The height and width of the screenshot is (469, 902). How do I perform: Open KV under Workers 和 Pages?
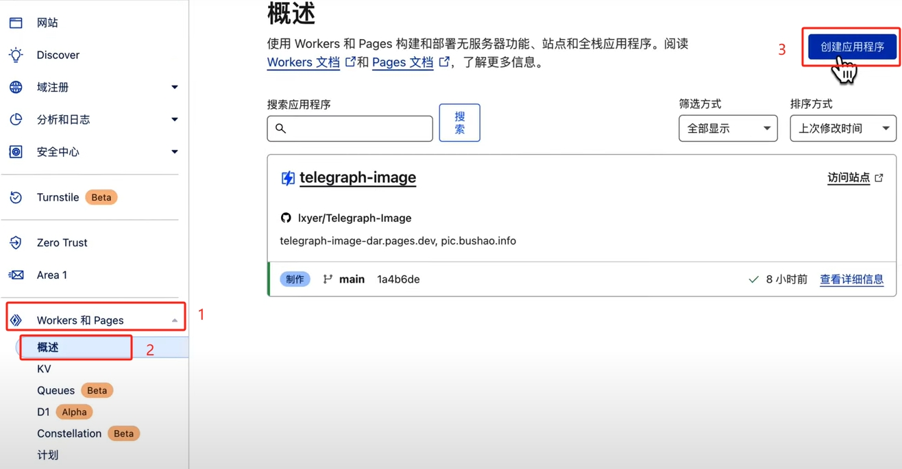point(44,369)
